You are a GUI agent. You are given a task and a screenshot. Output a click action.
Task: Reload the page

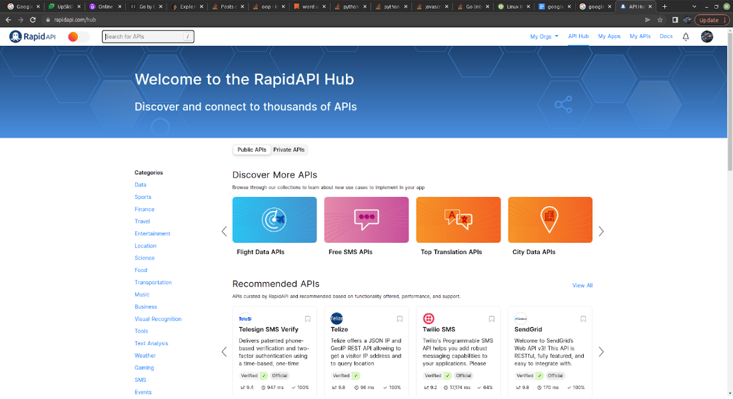[33, 19]
